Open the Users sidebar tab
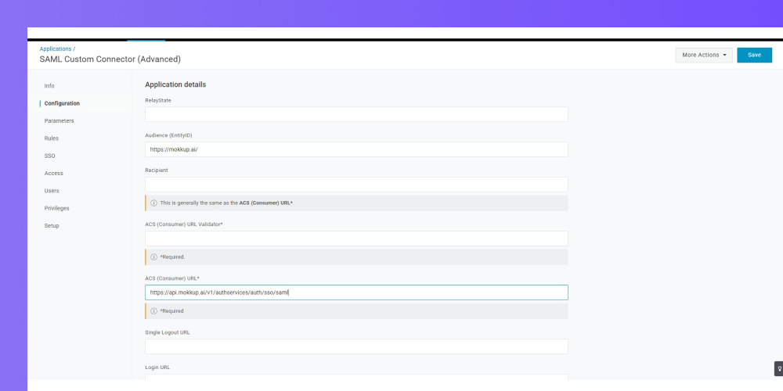The width and height of the screenshot is (783, 391). tap(52, 191)
